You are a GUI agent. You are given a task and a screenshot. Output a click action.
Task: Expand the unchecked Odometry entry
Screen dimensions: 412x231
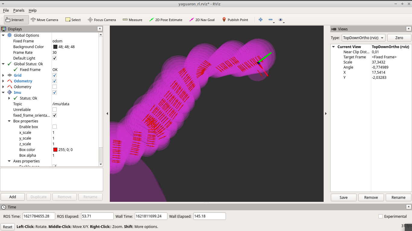coord(3,87)
